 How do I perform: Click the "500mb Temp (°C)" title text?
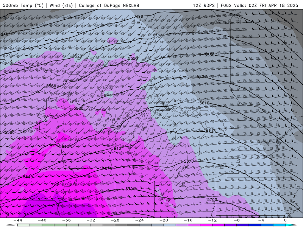coord(23,5)
